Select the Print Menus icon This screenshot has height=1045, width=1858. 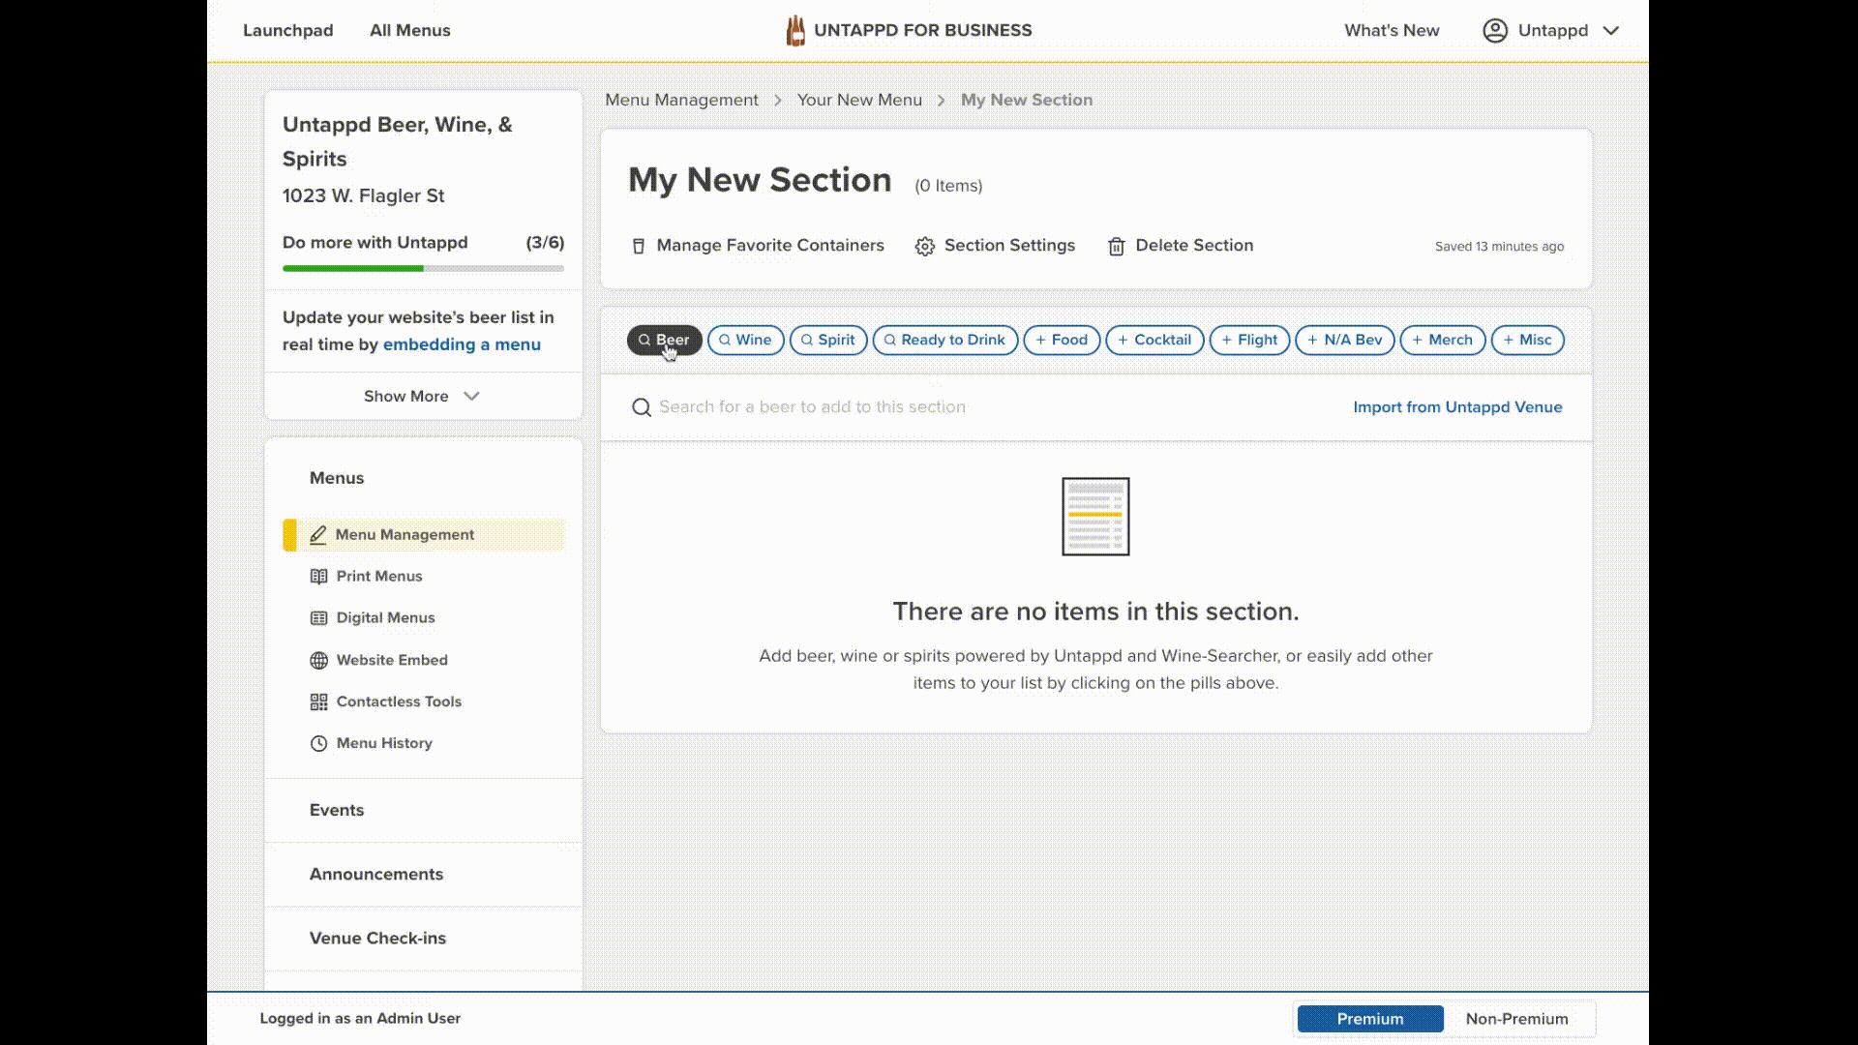[x=319, y=576]
